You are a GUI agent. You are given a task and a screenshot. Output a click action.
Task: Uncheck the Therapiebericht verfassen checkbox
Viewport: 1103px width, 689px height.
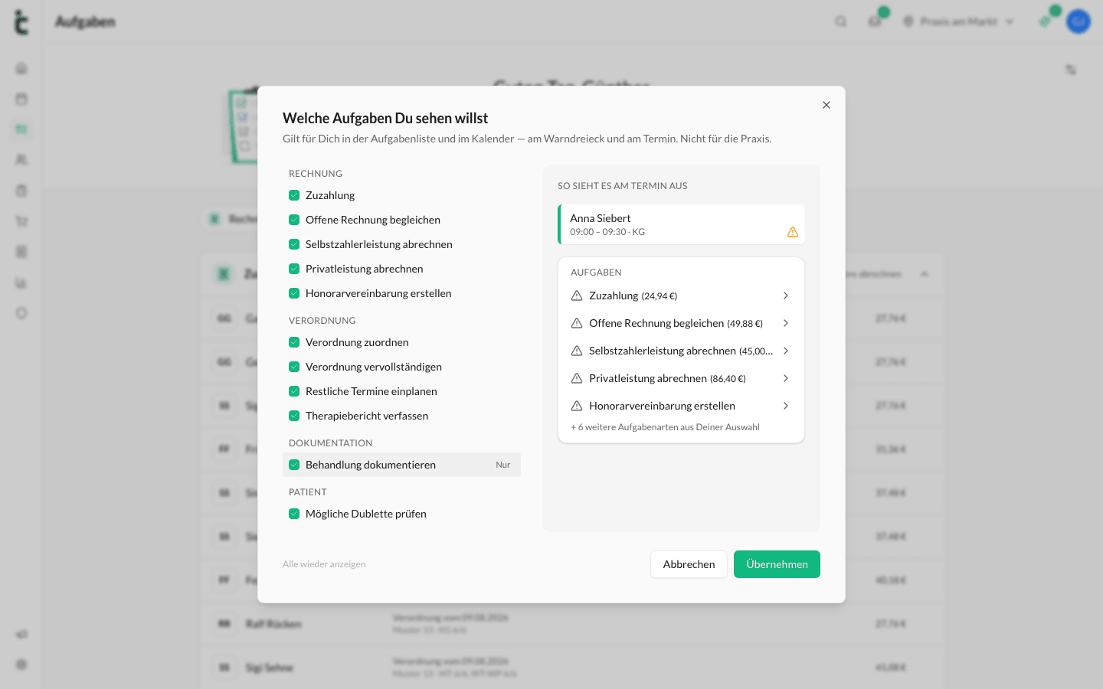coord(294,416)
